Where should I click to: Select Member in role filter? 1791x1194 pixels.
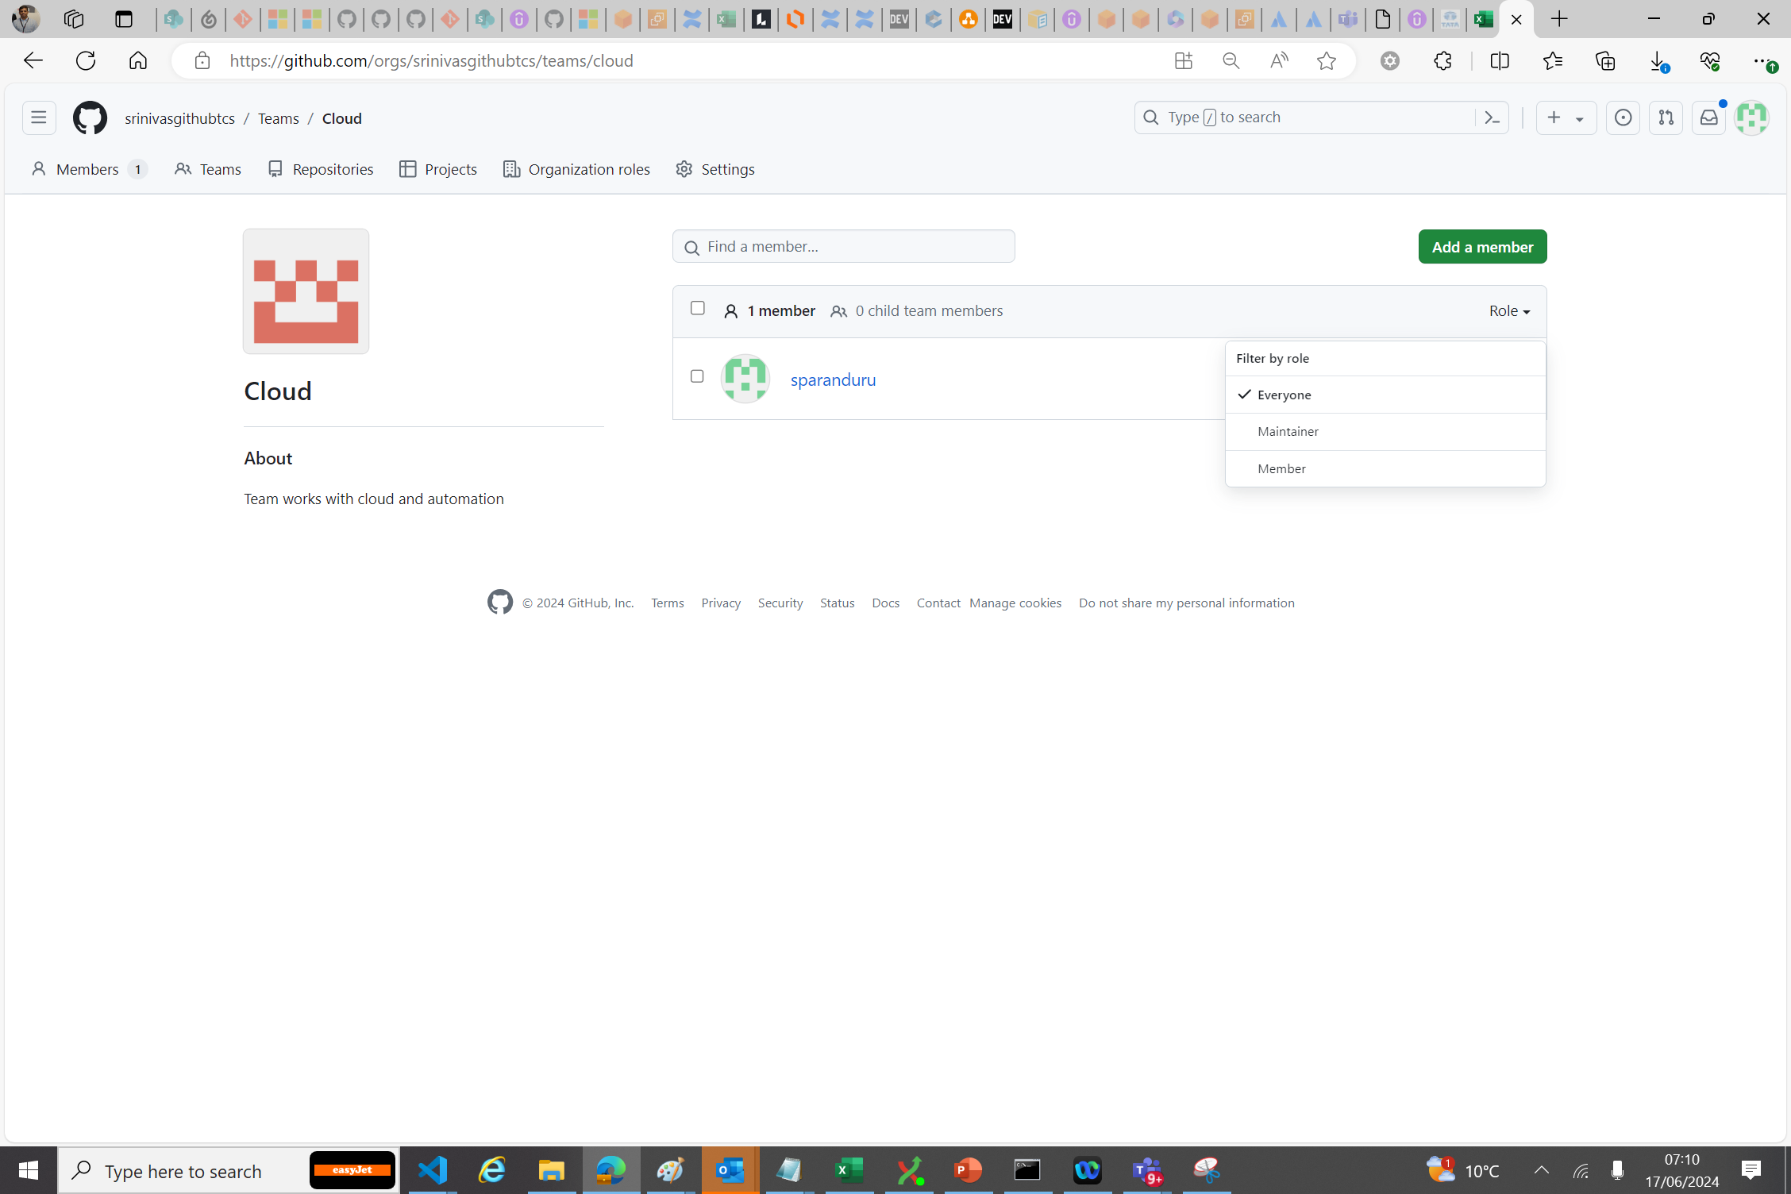1281,468
